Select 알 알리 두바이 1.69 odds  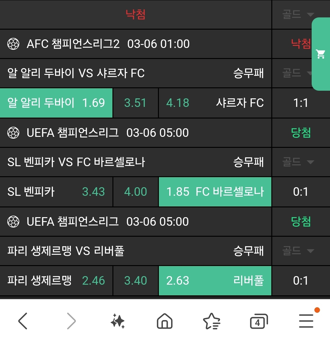pyautogui.click(x=57, y=103)
